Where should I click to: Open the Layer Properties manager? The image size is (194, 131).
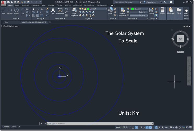[x=74, y=12]
